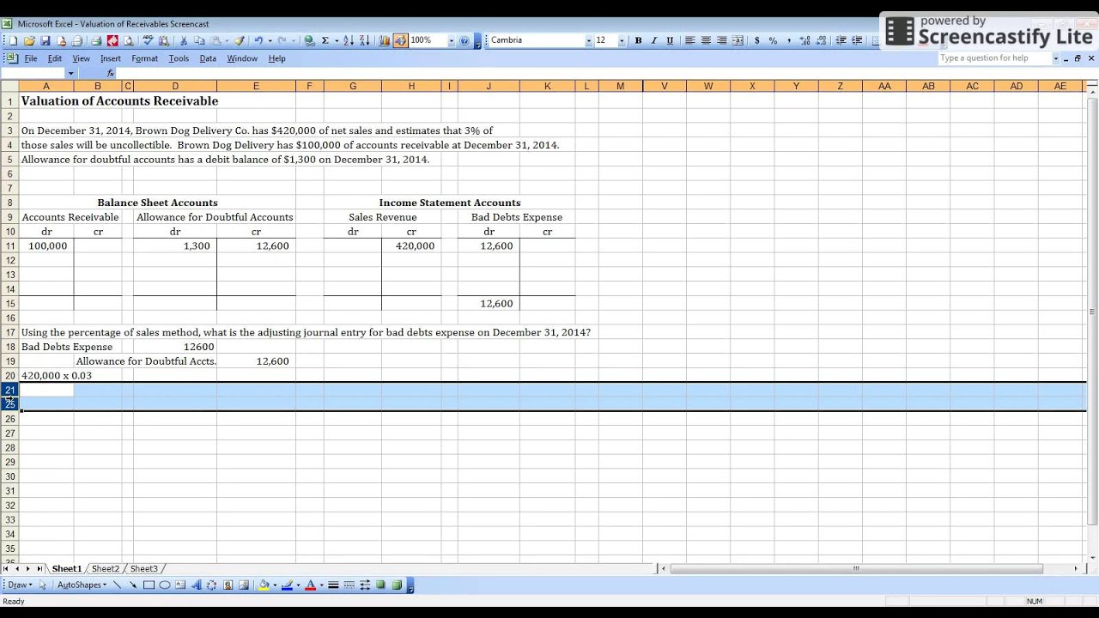Click the Cut scissors icon

184,40
